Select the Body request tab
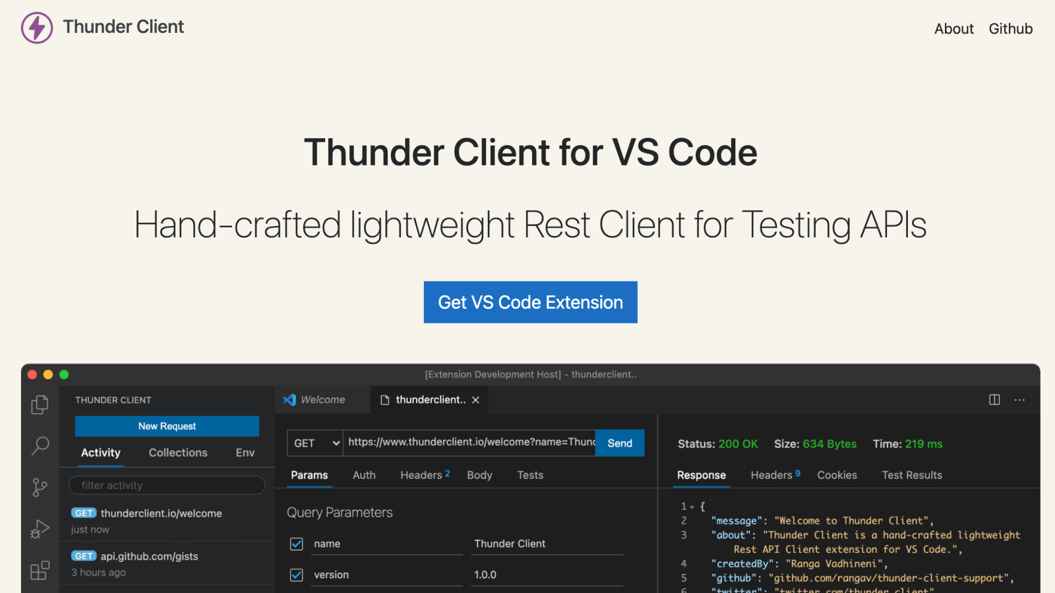The height and width of the screenshot is (593, 1055). click(479, 475)
